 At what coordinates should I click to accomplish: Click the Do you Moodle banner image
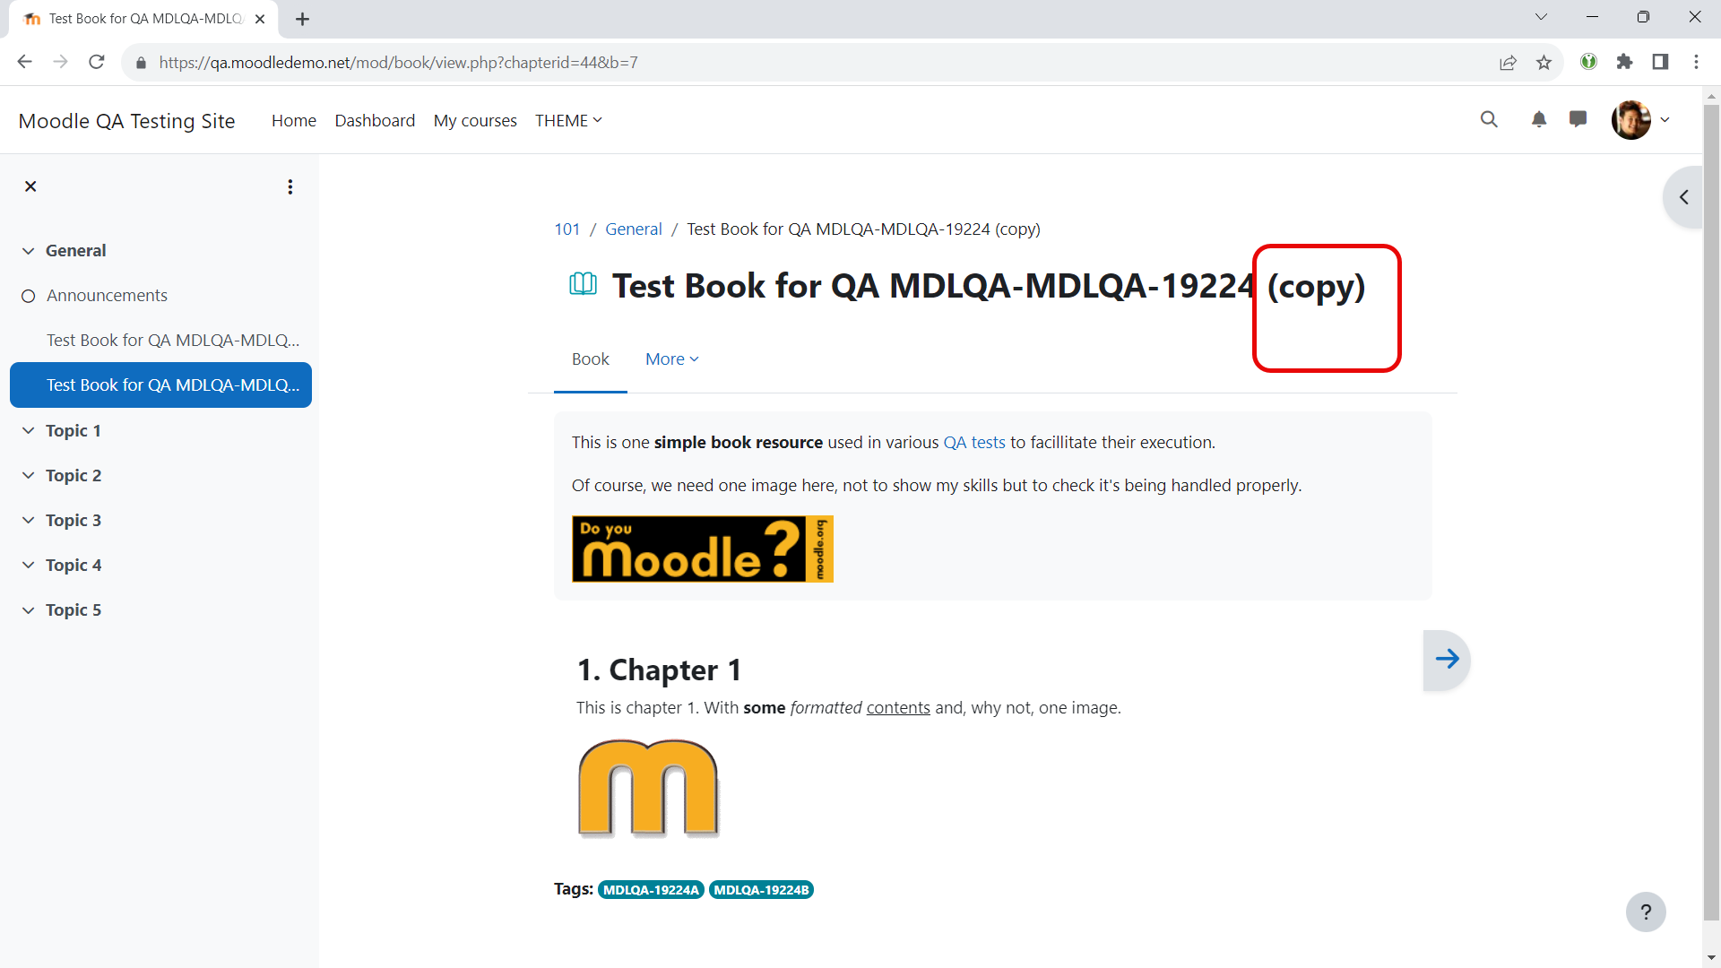coord(703,549)
